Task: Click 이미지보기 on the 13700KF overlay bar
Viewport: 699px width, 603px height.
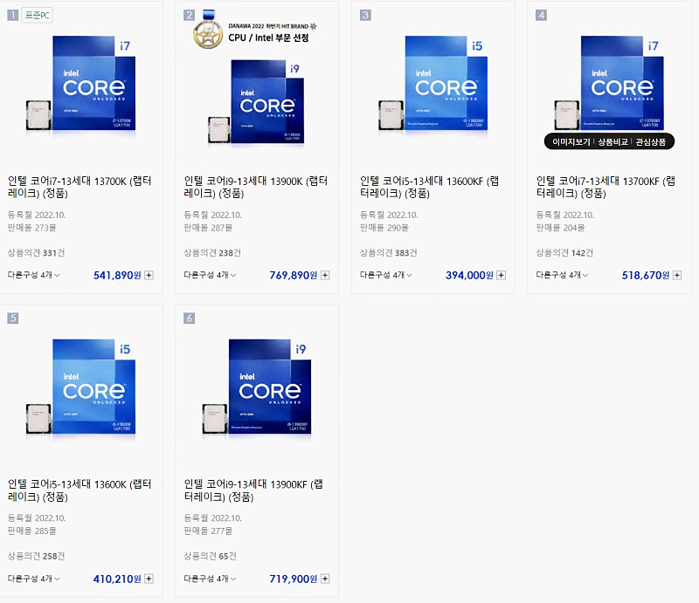Action: coord(572,141)
